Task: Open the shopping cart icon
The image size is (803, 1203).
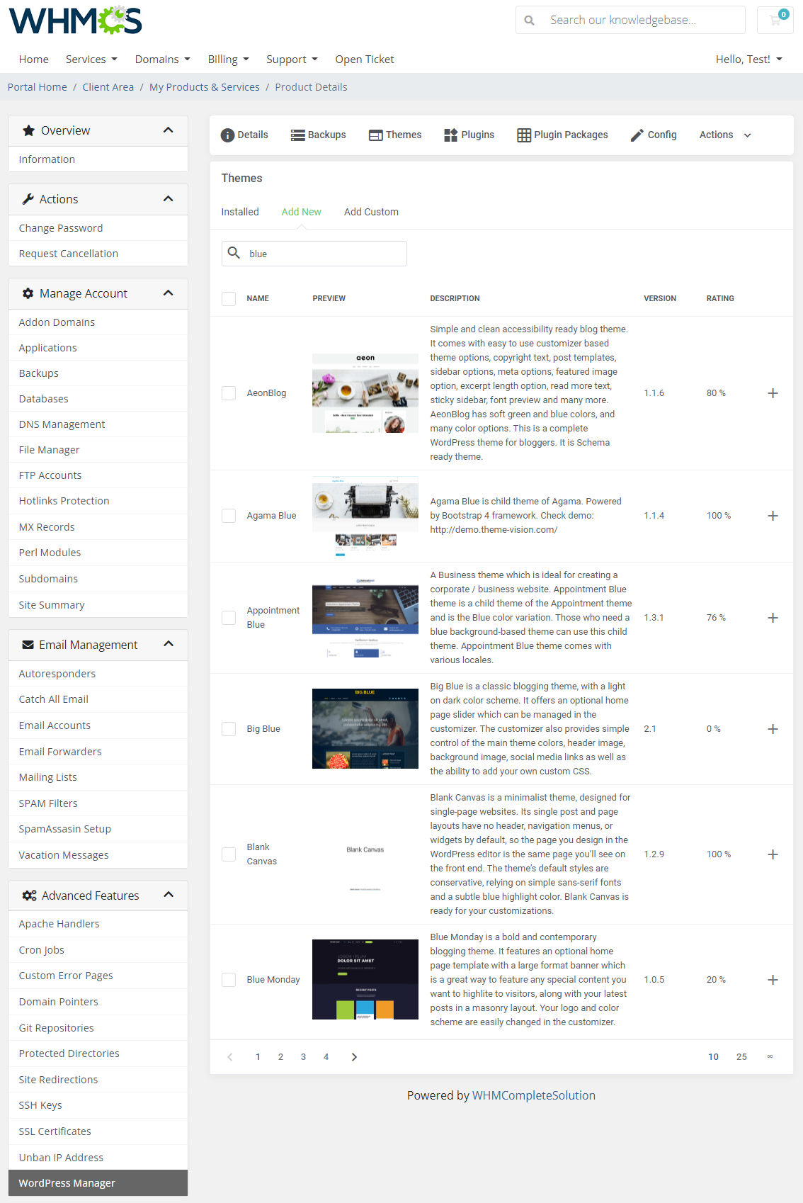Action: pos(775,20)
